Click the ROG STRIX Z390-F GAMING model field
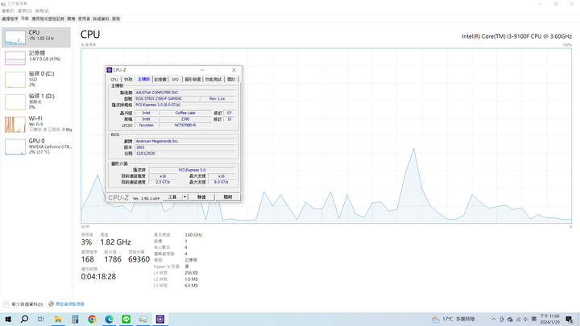 pyautogui.click(x=167, y=99)
